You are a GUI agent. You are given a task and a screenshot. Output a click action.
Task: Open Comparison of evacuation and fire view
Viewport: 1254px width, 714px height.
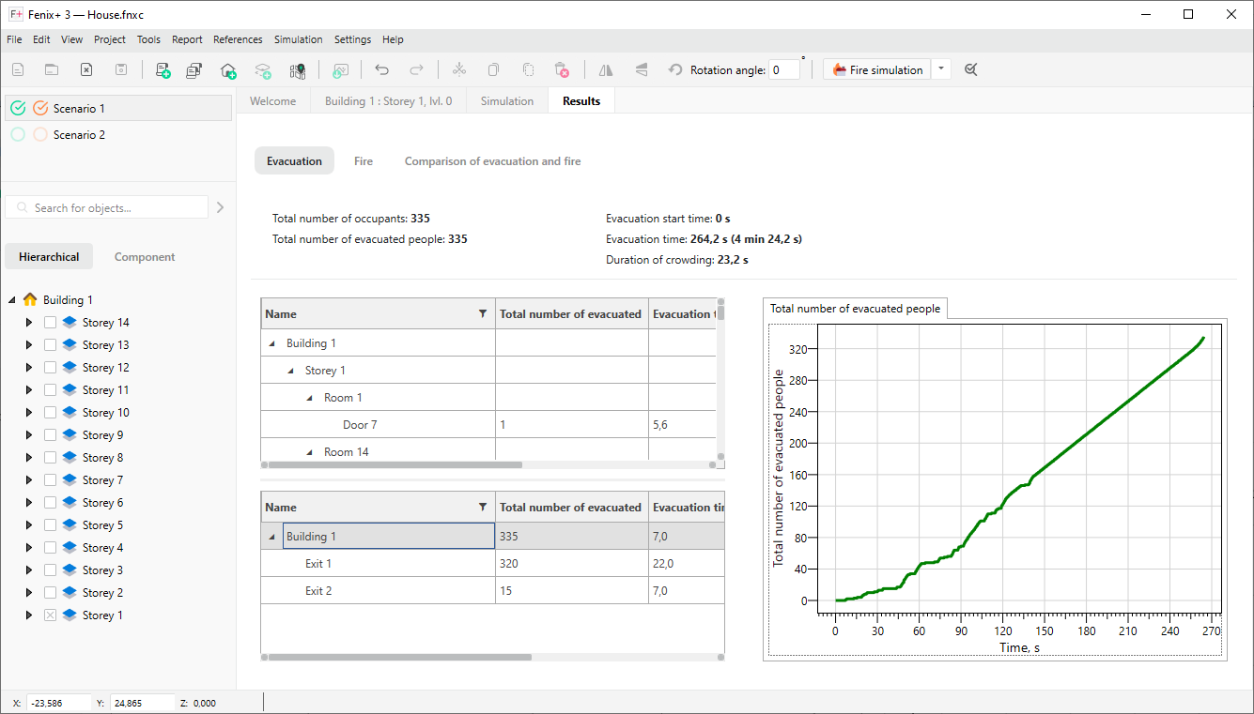(492, 160)
